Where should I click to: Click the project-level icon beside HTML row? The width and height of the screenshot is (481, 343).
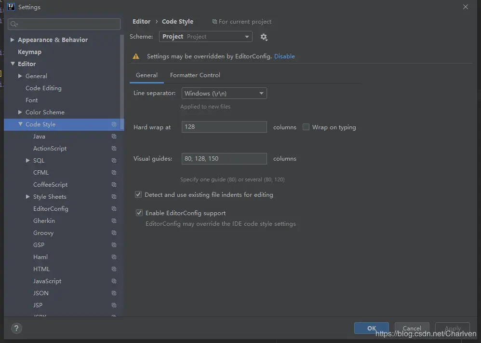114,269
